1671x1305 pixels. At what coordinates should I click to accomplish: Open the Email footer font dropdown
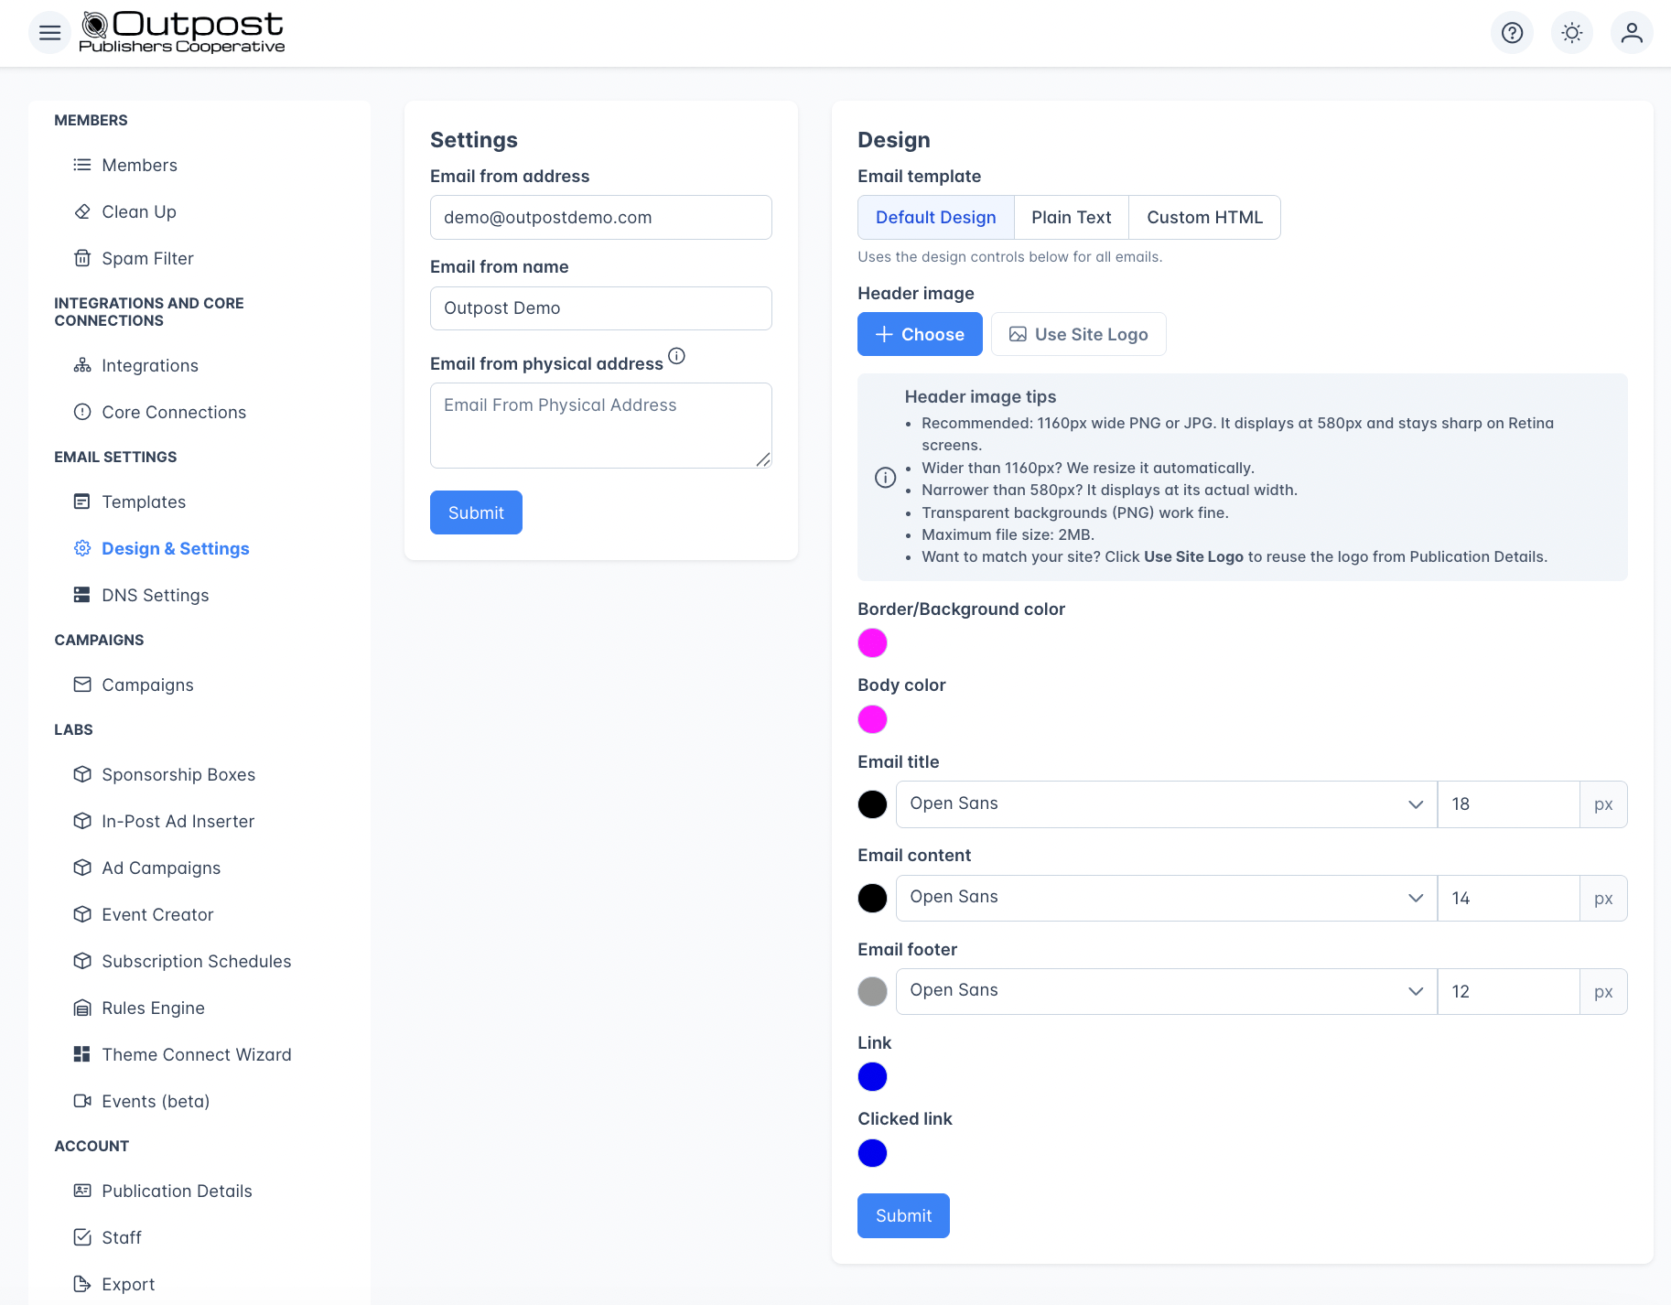tap(1166, 991)
